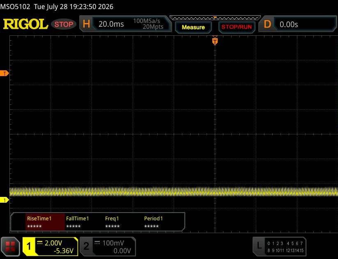Open the Measure menu
338x259 pixels.
pos(193,27)
